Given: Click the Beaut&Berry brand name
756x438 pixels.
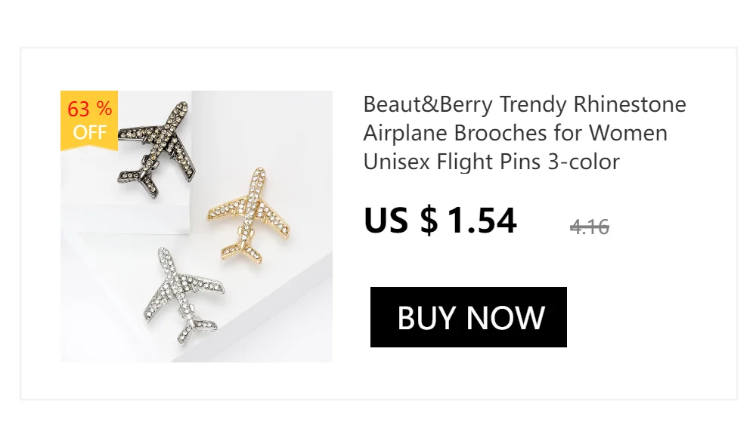Looking at the screenshot, I should tap(428, 104).
